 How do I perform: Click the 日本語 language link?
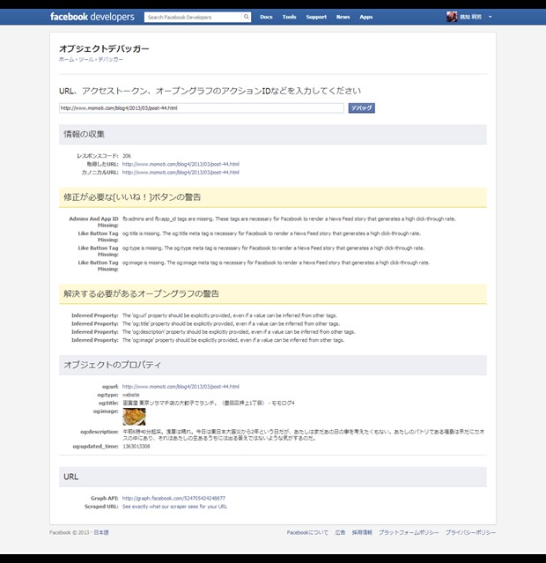click(101, 532)
